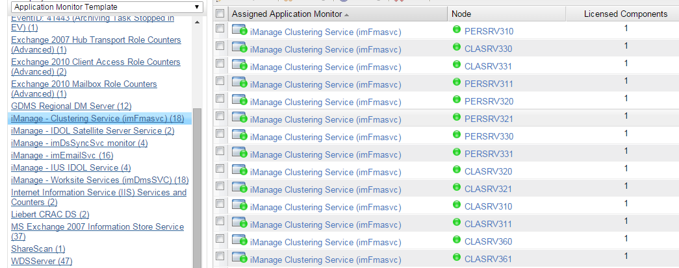Image resolution: width=679 pixels, height=268 pixels.
Task: Click application monitor icon in CLASRV331 row
Action: pos(239,66)
